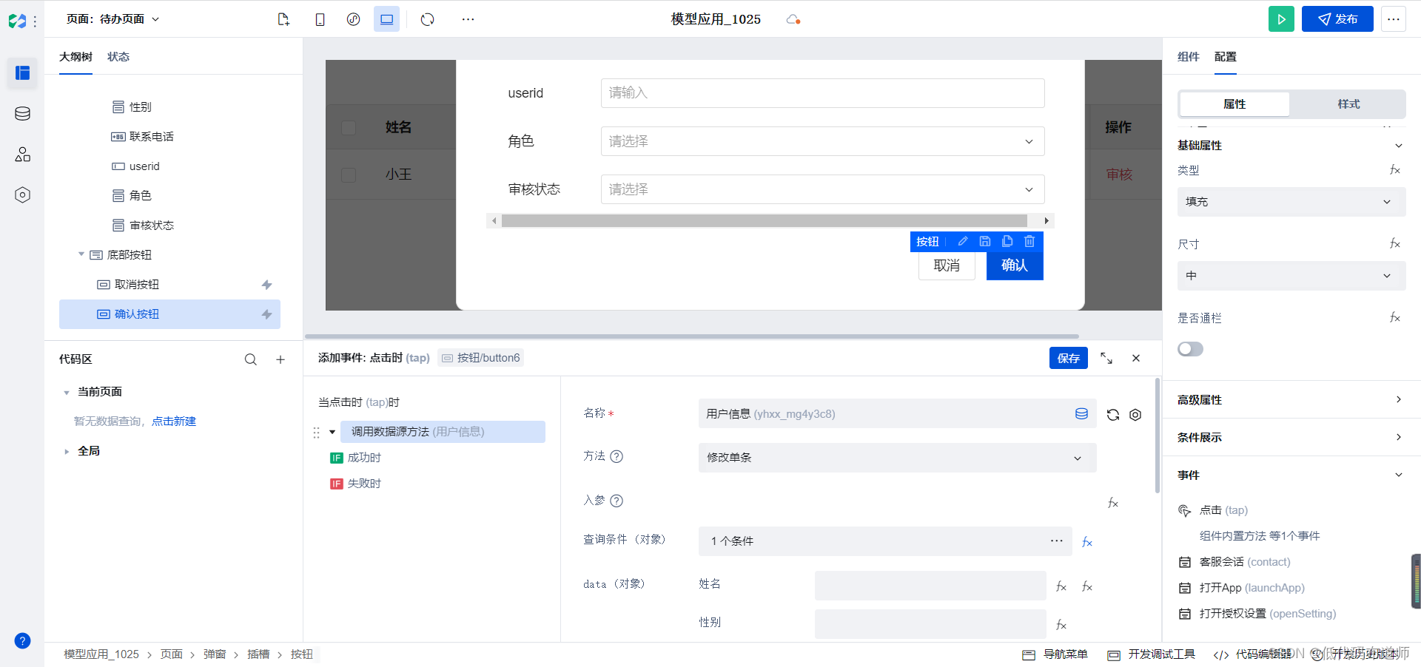The width and height of the screenshot is (1421, 667).
Task: Click copy icon on button component toolbar
Action: pos(1007,241)
